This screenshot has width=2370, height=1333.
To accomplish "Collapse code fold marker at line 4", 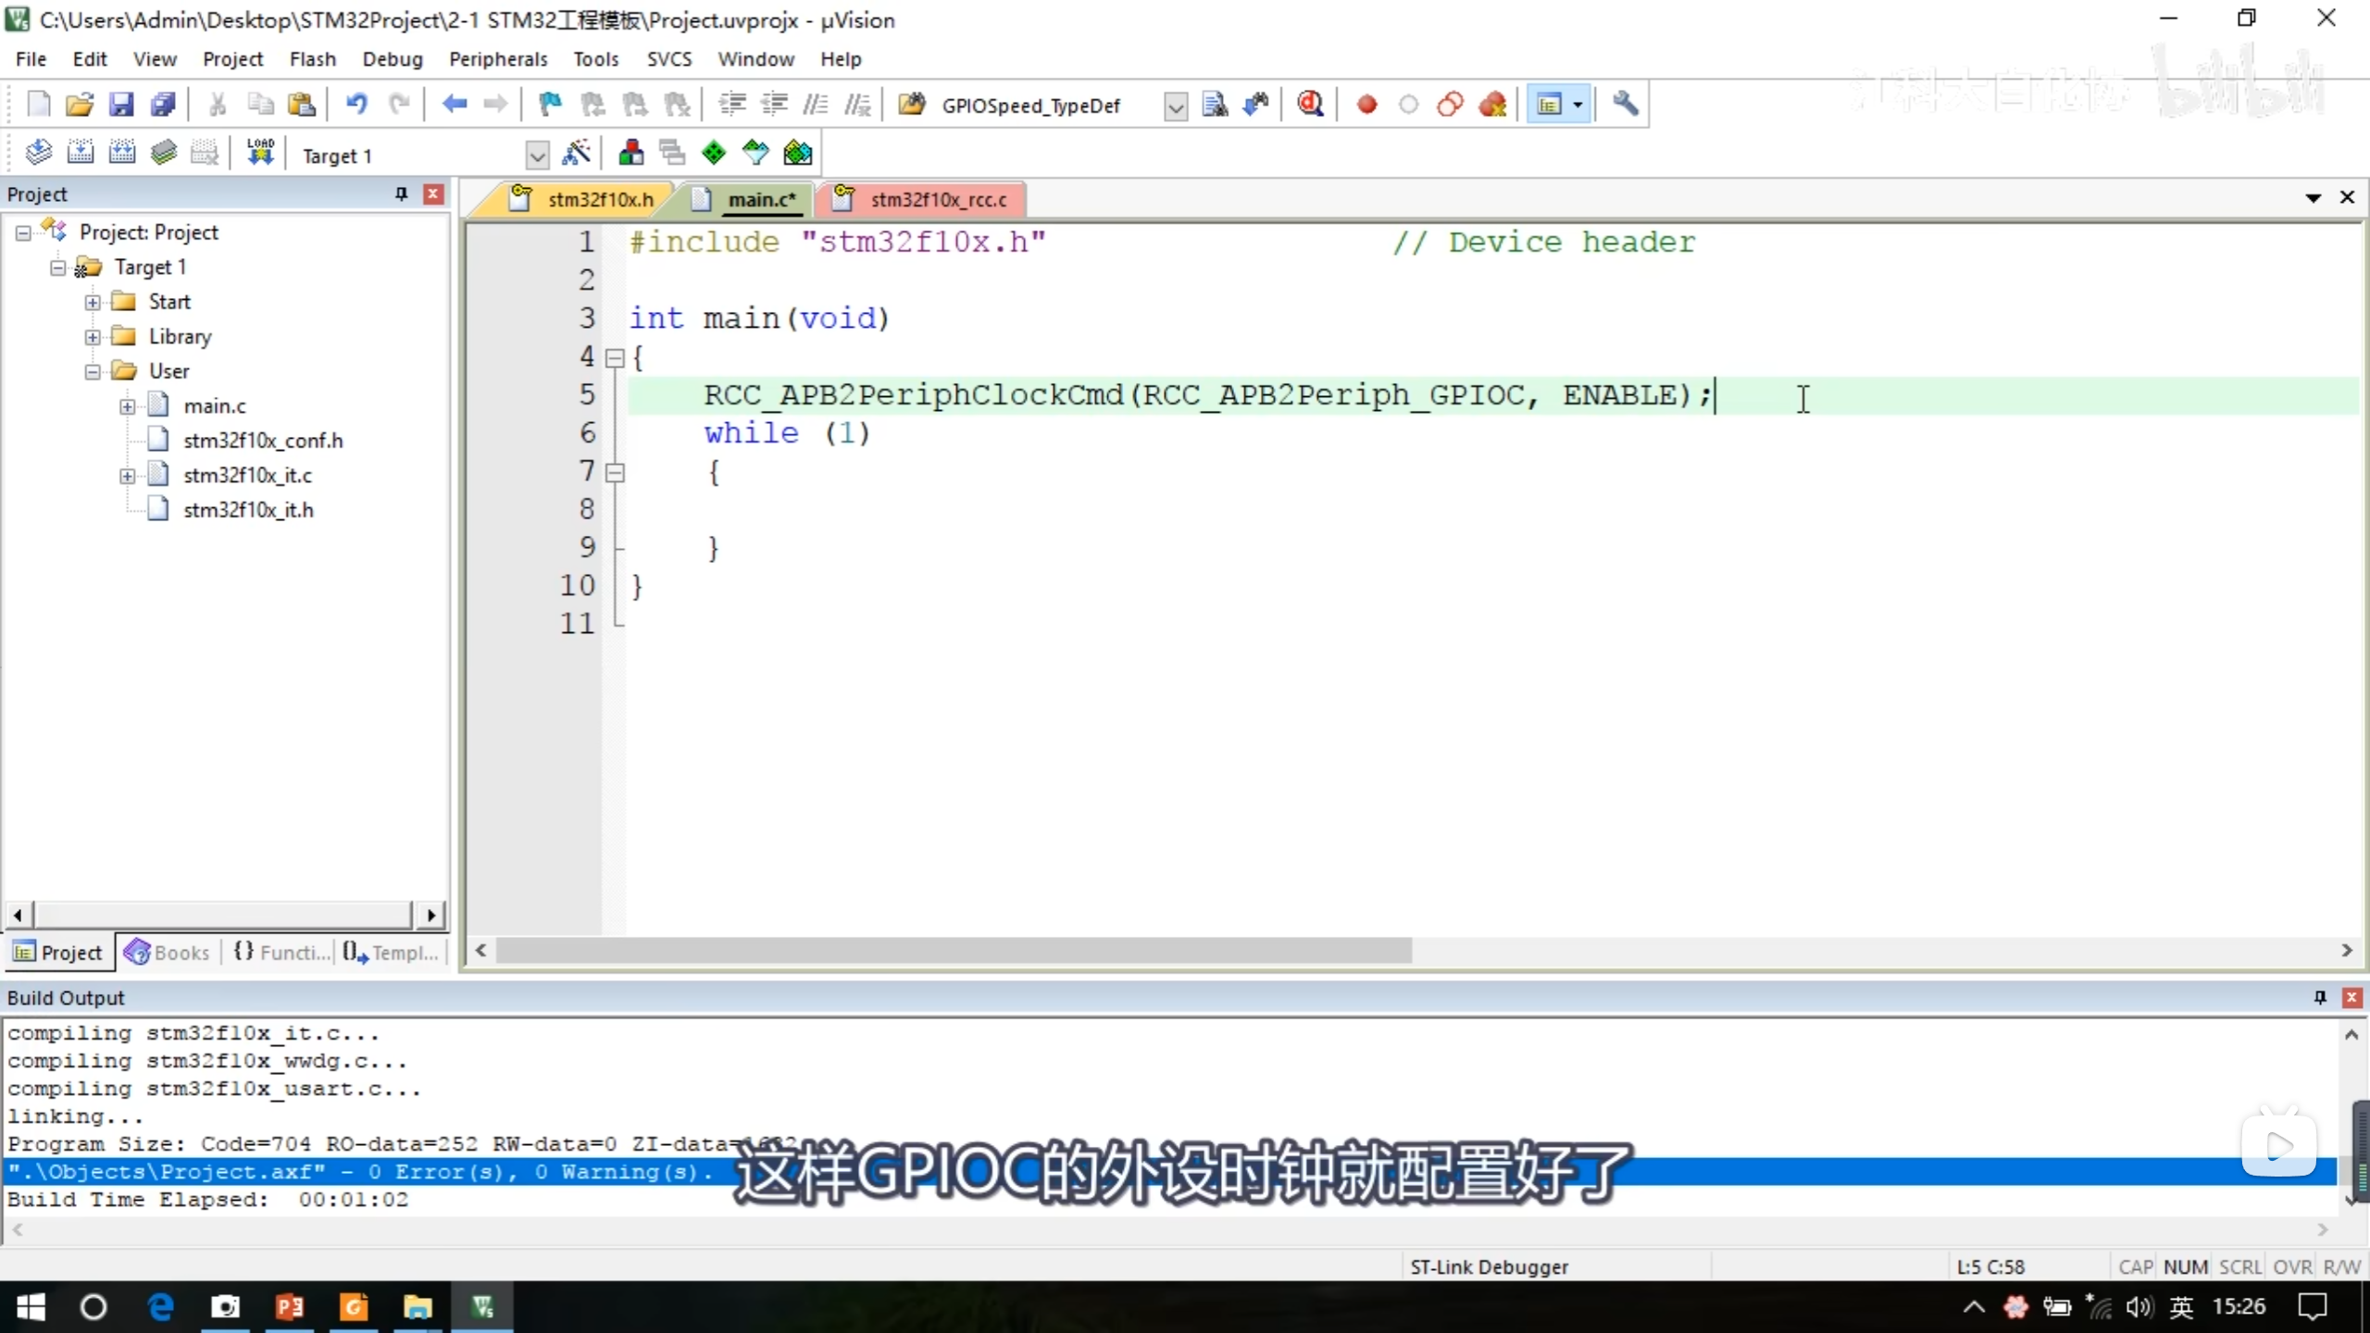I will click(615, 358).
